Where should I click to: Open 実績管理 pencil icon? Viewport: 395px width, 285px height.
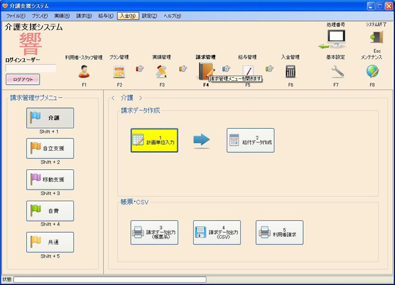[x=162, y=72]
